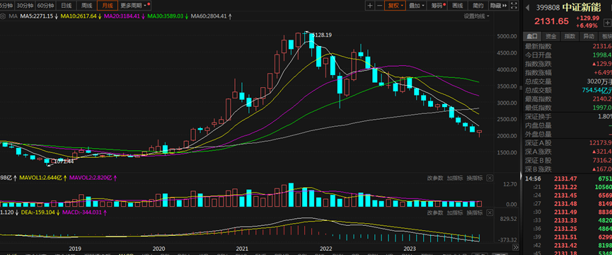Click latest price 2131.65
This screenshot has height=255, width=612.
551,21
